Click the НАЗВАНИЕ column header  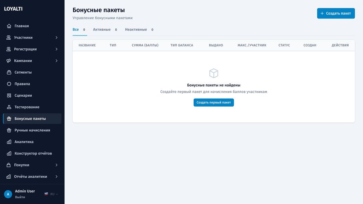[87, 45]
